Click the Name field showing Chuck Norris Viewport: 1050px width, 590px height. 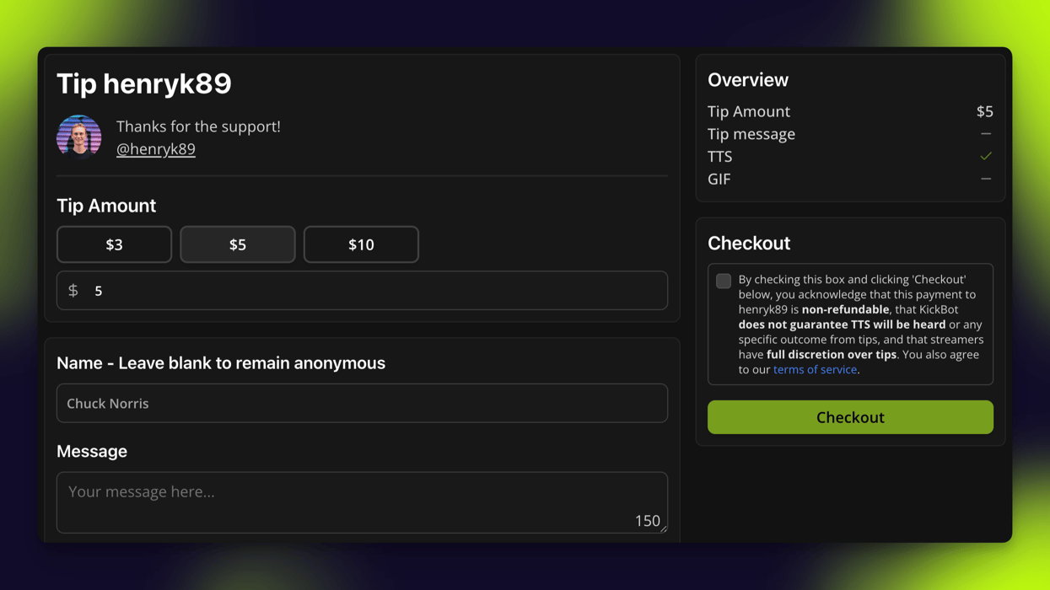coord(362,404)
